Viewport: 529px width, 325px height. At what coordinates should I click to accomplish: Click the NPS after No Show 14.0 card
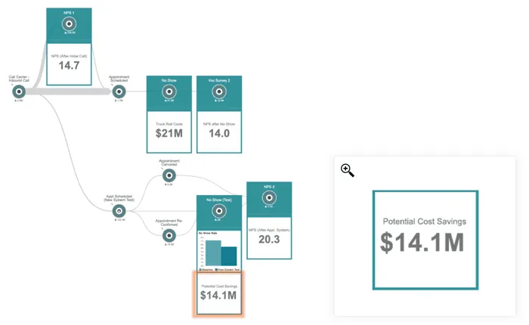[x=219, y=132]
